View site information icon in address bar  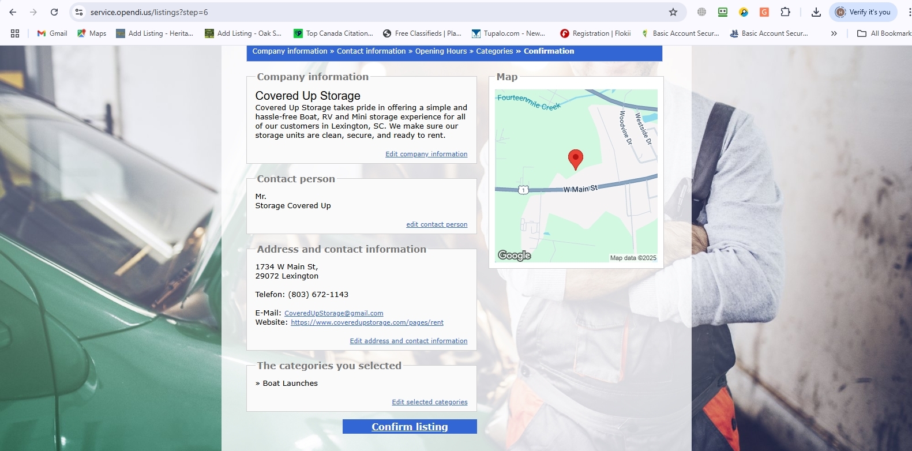(x=79, y=12)
